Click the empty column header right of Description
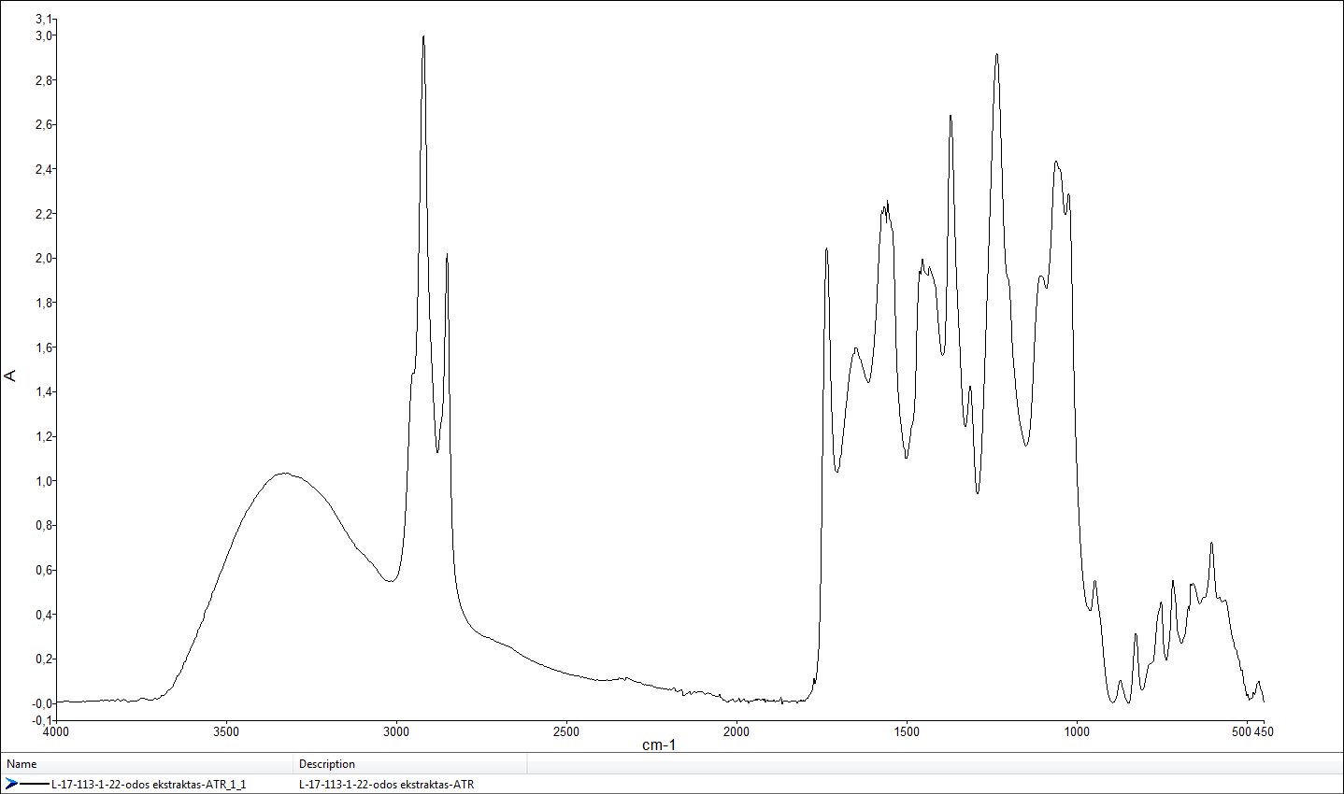This screenshot has height=794, width=1344. pyautogui.click(x=935, y=764)
